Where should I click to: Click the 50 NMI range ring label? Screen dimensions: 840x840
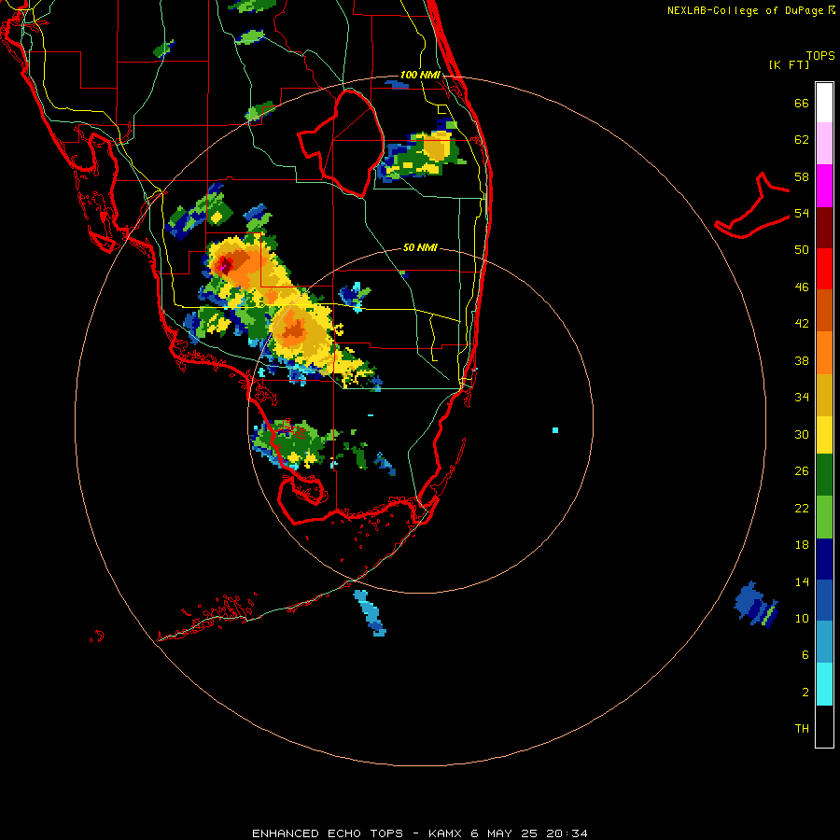(420, 247)
